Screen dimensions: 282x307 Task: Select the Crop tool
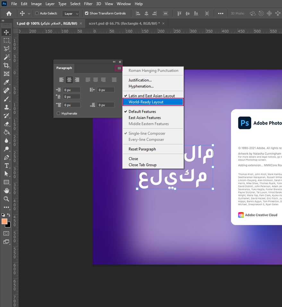coord(6,65)
